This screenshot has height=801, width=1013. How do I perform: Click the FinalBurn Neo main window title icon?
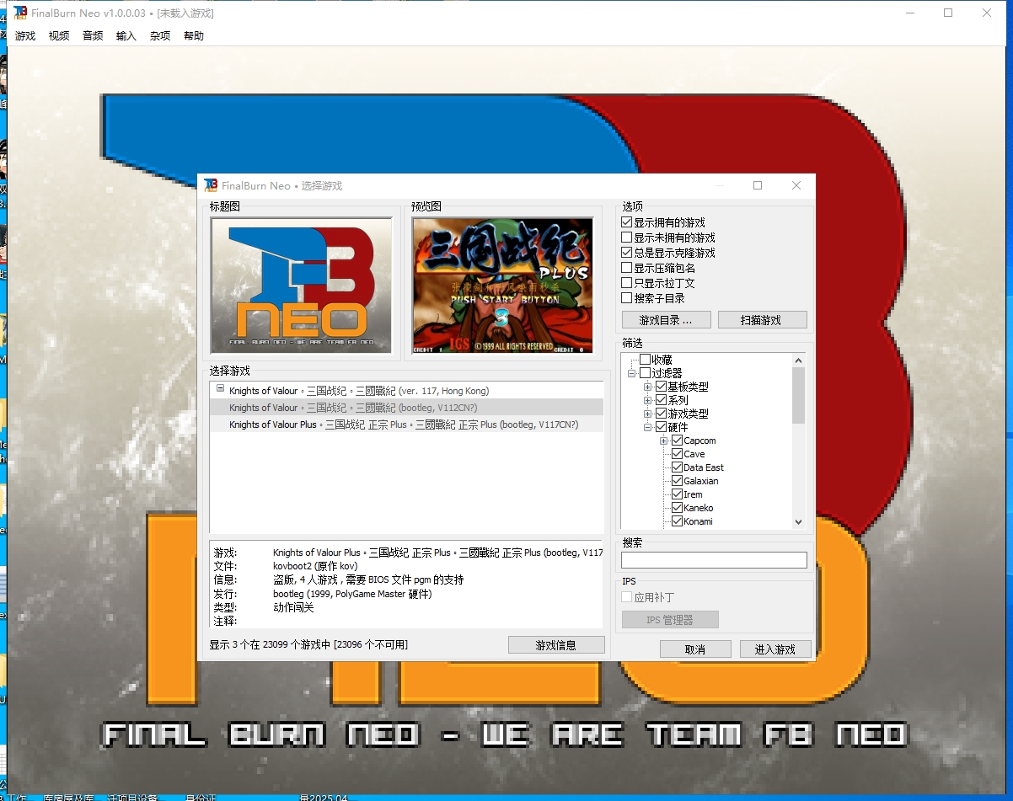tap(20, 13)
